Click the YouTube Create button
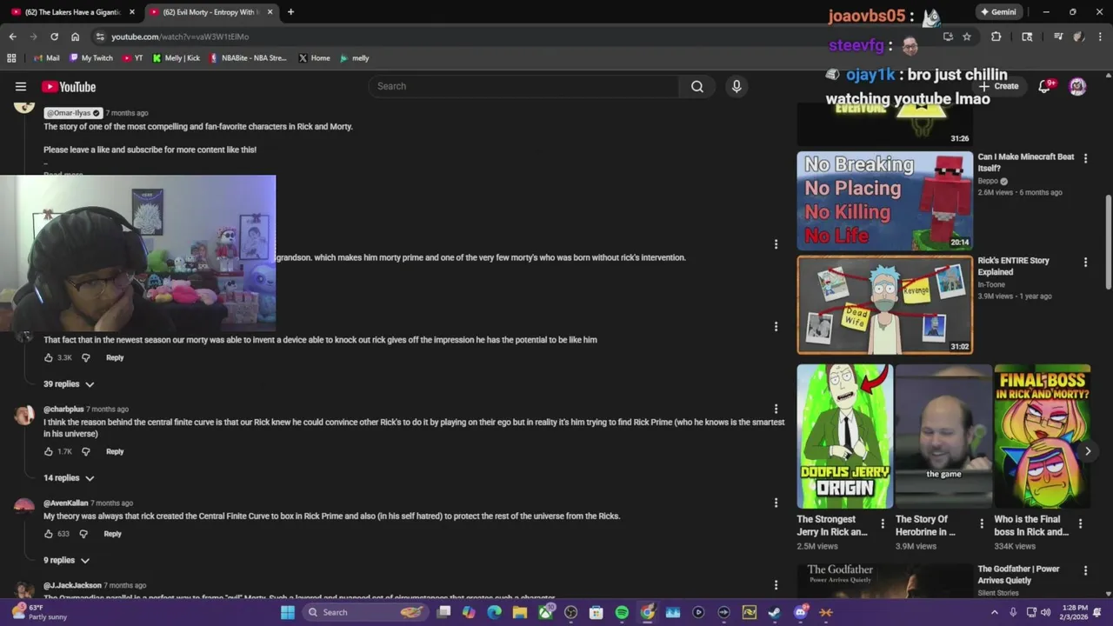The width and height of the screenshot is (1113, 626). 999,86
